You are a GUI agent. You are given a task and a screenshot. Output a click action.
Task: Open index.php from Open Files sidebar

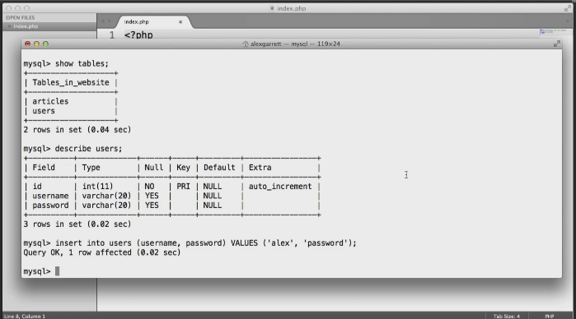click(x=26, y=26)
